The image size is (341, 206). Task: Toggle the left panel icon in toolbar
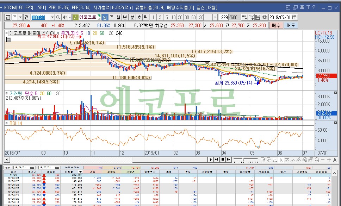tap(8, 17)
